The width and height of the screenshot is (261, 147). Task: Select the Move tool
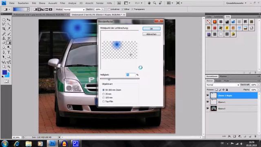[x=9, y=20]
